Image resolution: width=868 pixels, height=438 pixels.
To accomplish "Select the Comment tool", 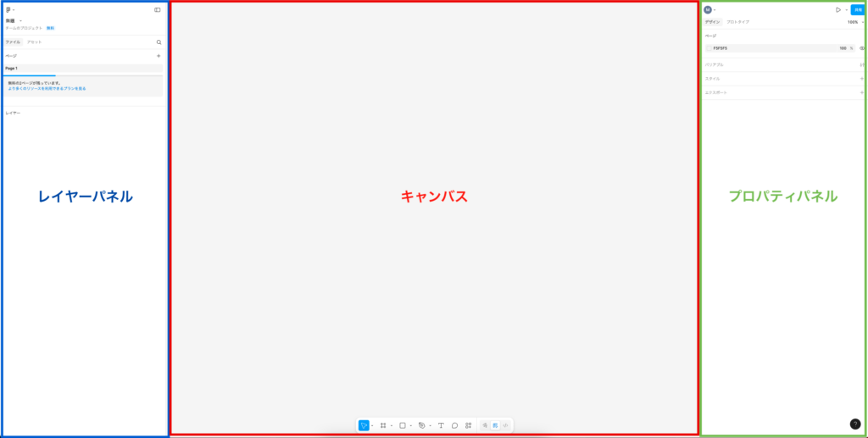I will [x=454, y=425].
